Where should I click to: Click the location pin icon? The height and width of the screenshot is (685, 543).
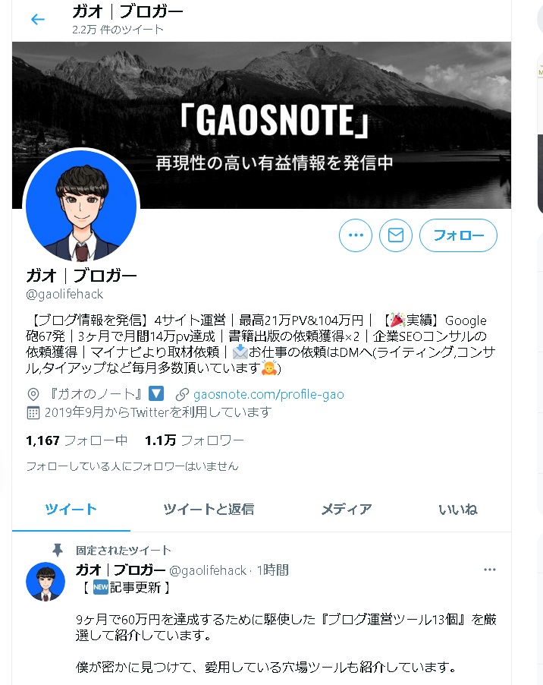click(x=33, y=394)
